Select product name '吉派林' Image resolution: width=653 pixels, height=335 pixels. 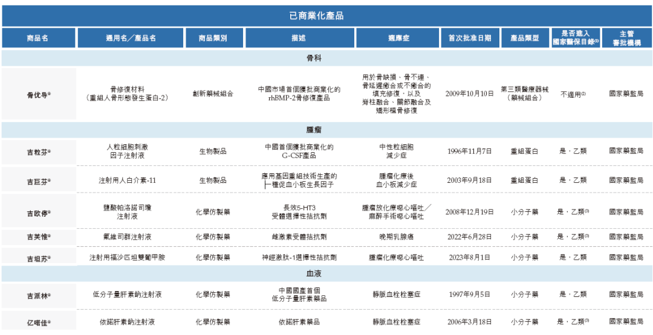coord(38,295)
